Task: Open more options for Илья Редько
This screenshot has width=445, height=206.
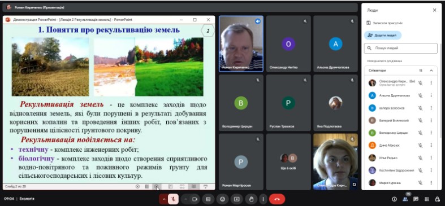Action: pyautogui.click(x=431, y=158)
